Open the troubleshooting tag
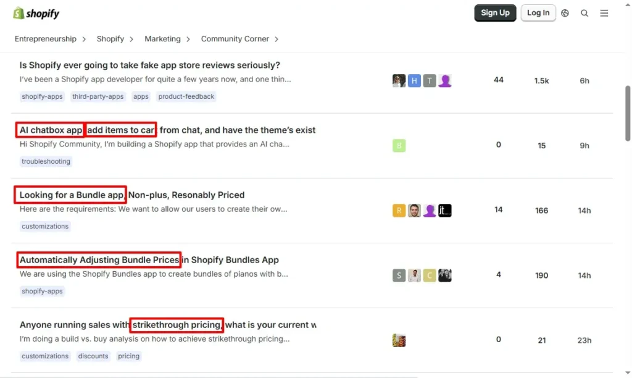The height and width of the screenshot is (378, 632). pos(46,161)
